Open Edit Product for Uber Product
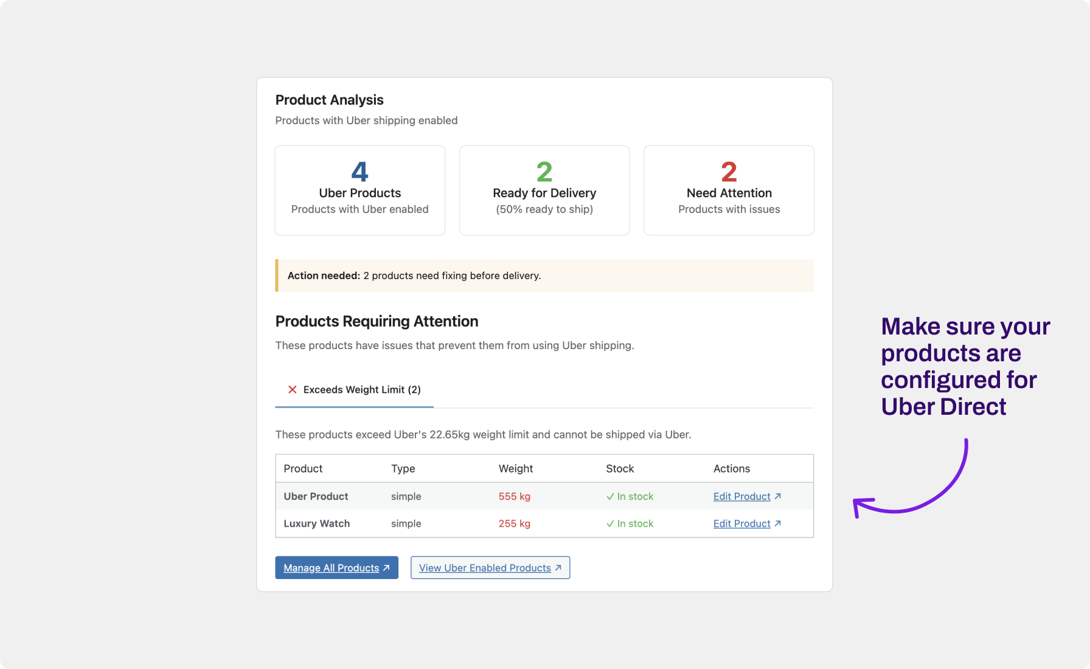Screen dimensions: 1090x669 click(x=741, y=496)
